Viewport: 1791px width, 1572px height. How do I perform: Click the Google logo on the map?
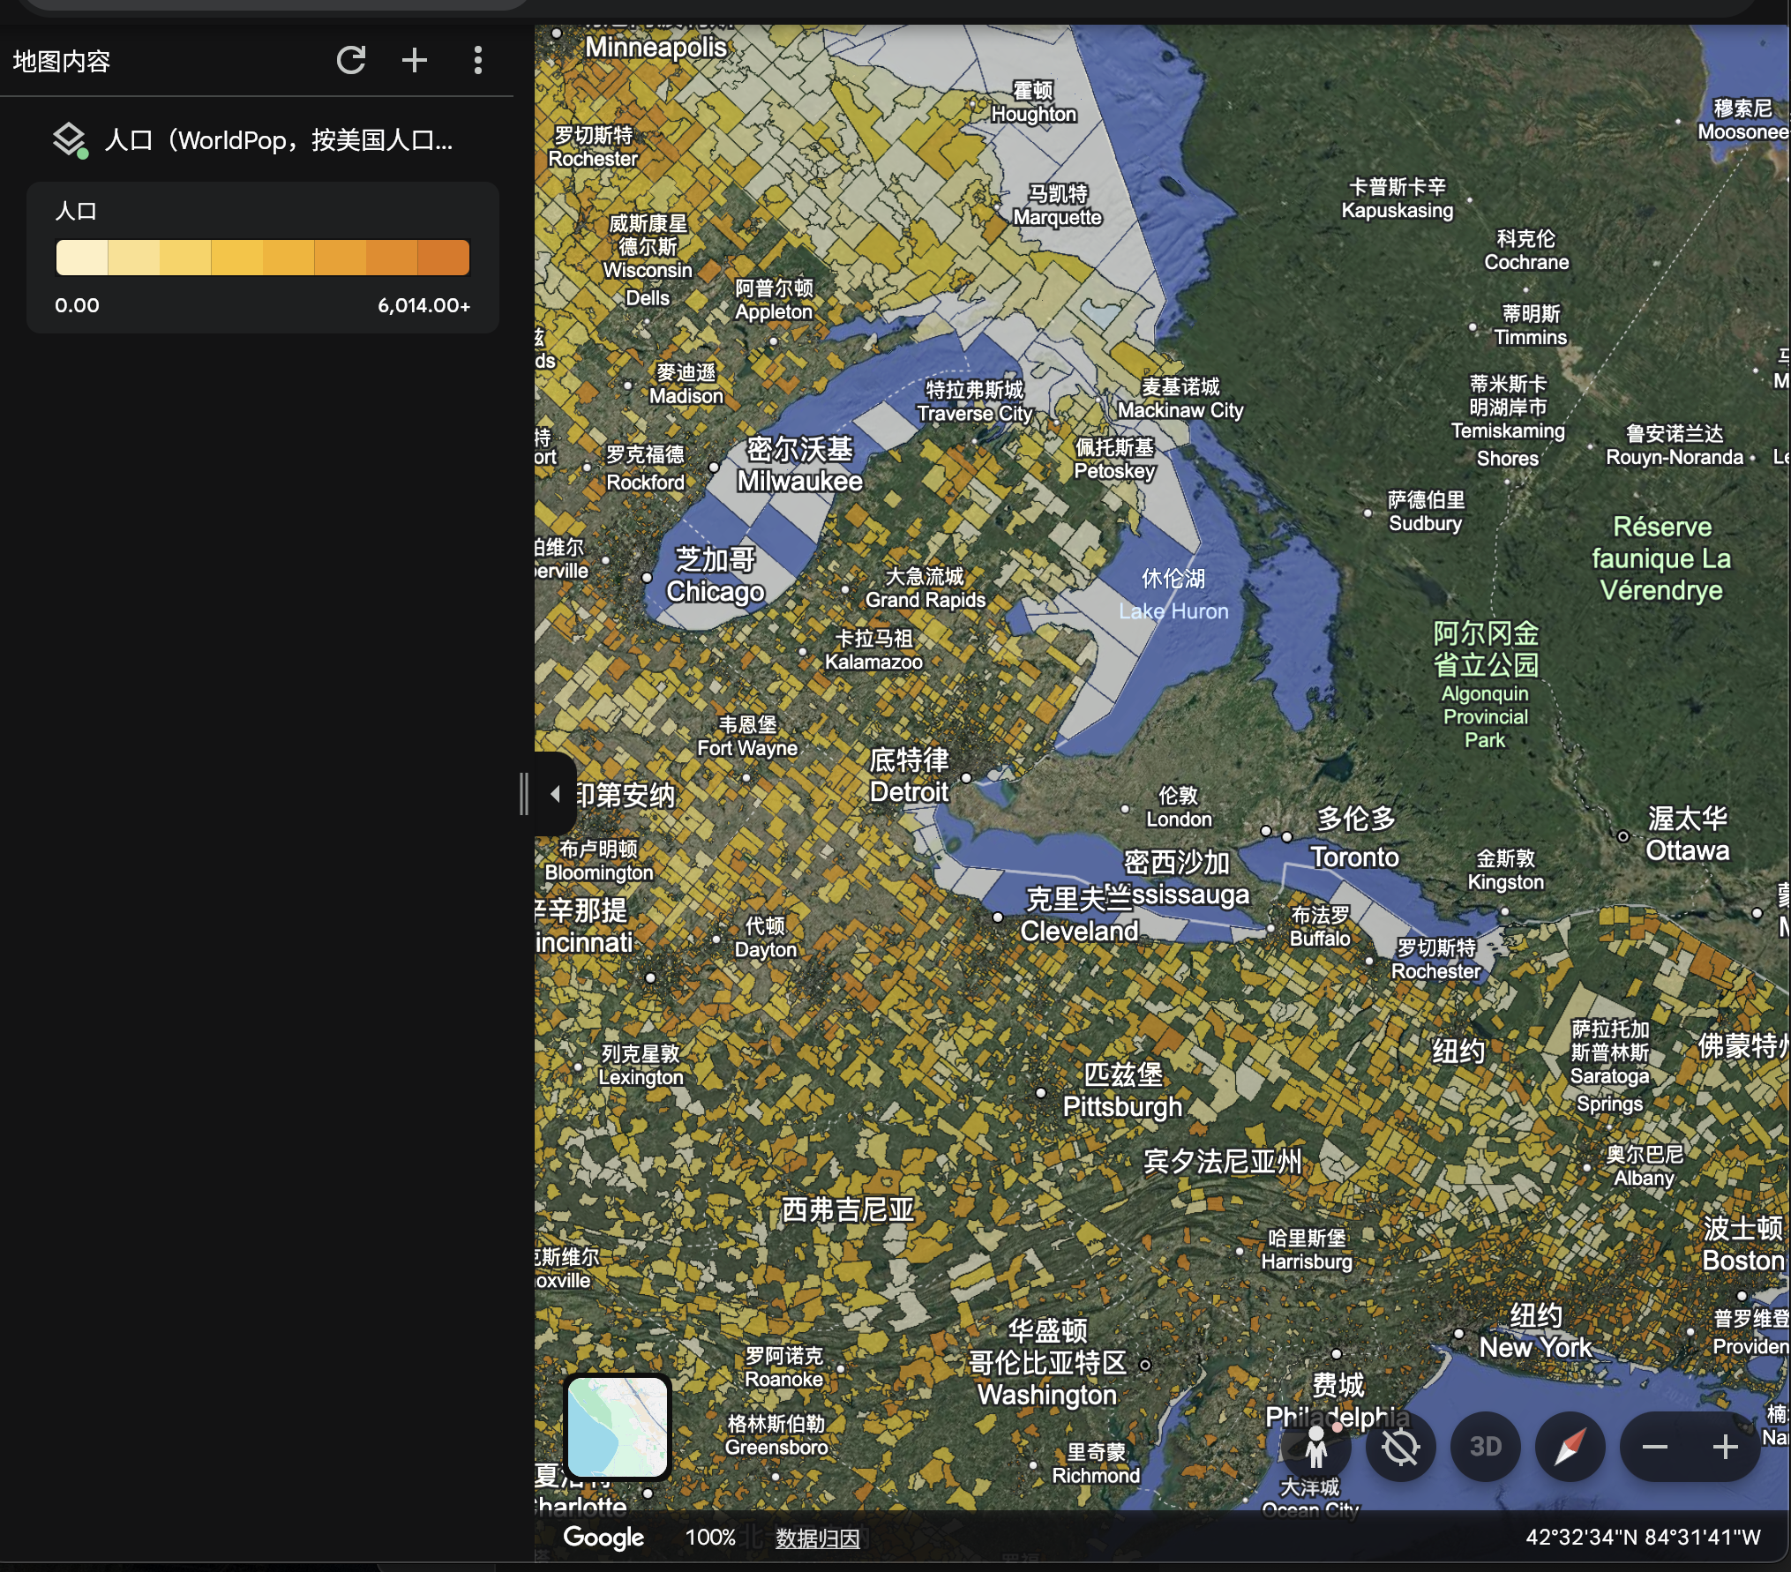[x=603, y=1538]
